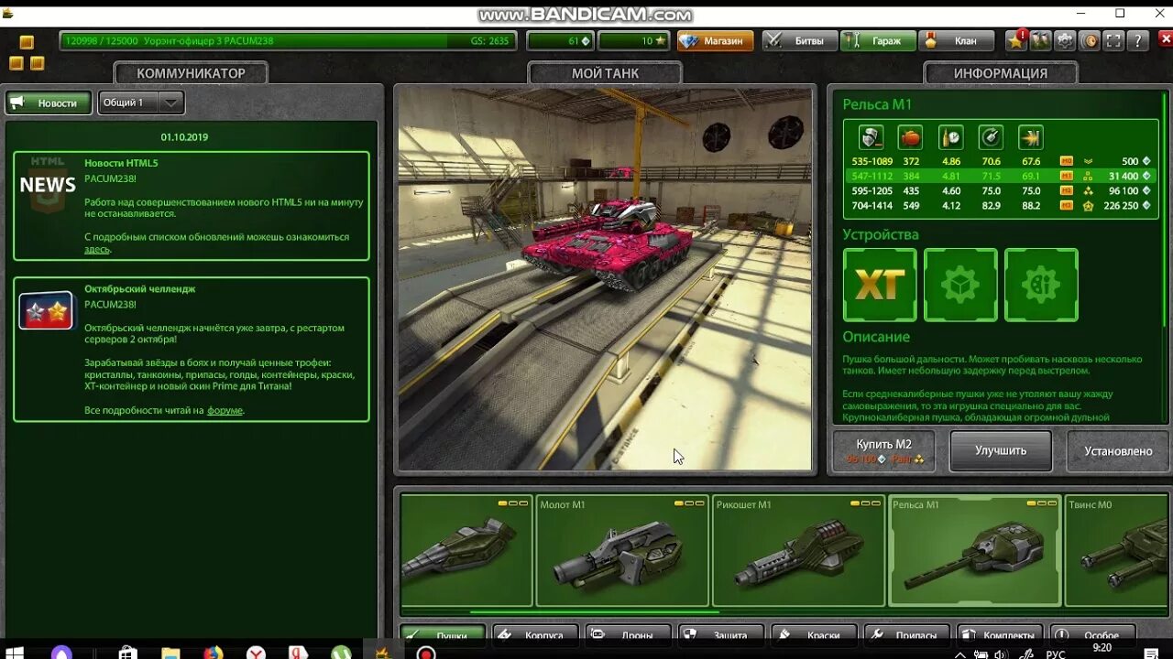The height and width of the screenshot is (659, 1173).
Task: Open the star challenges icon with alert
Action: coord(1015,41)
